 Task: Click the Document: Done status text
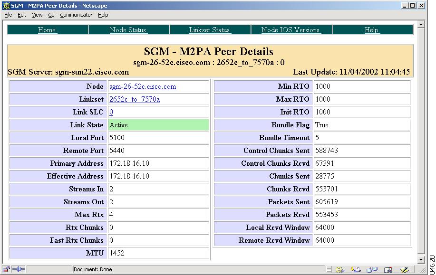click(93, 269)
